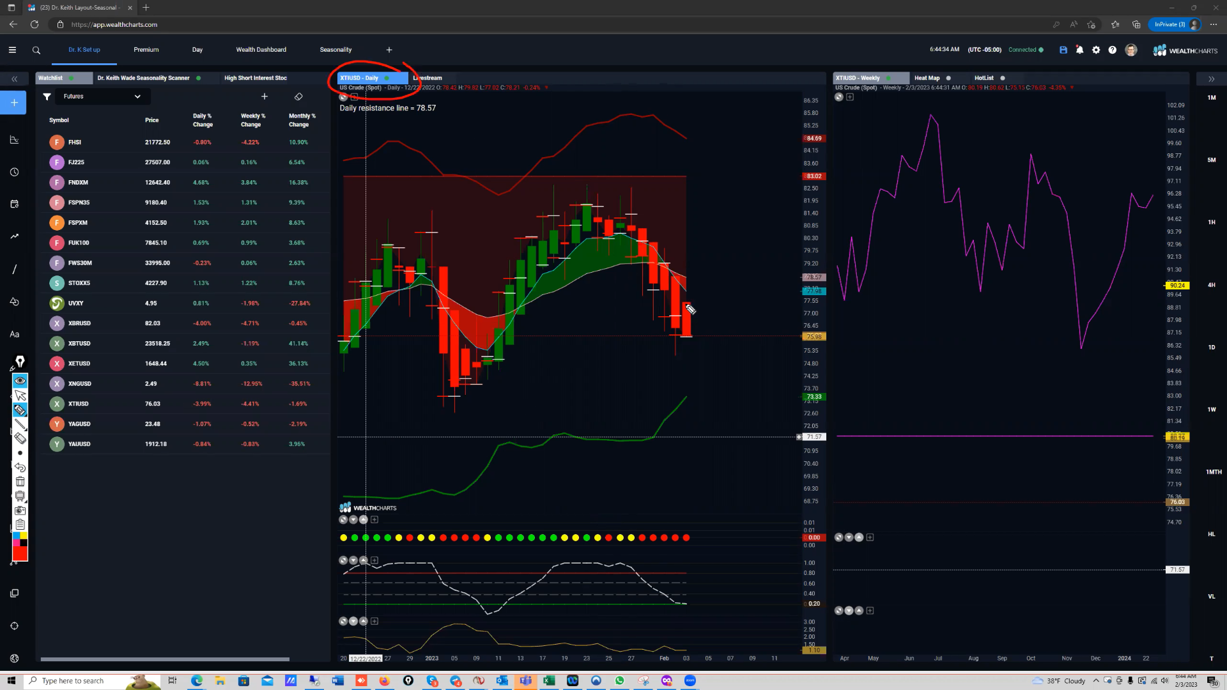Image resolution: width=1227 pixels, height=690 pixels.
Task: Expand second daily indicator pane plus box
Action: point(374,560)
